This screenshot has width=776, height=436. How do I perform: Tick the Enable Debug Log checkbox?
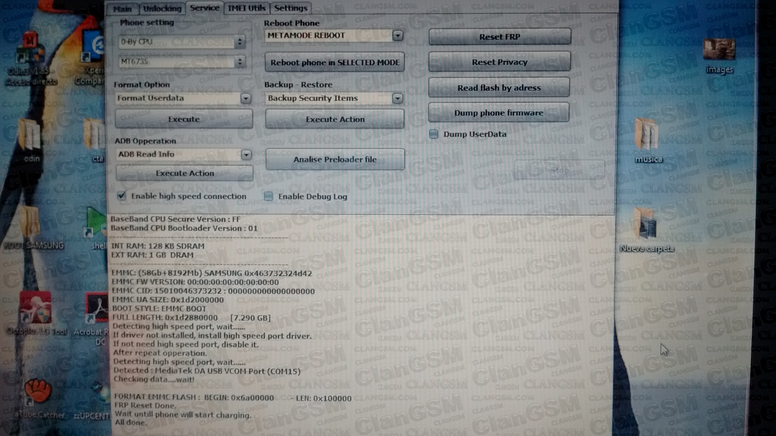pyautogui.click(x=268, y=196)
